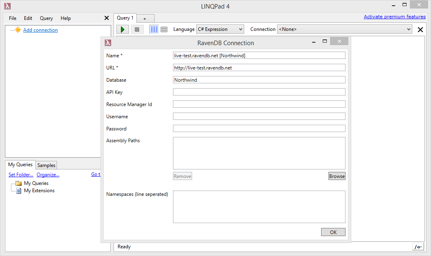
Task: Click the Name input field
Action: (259, 55)
